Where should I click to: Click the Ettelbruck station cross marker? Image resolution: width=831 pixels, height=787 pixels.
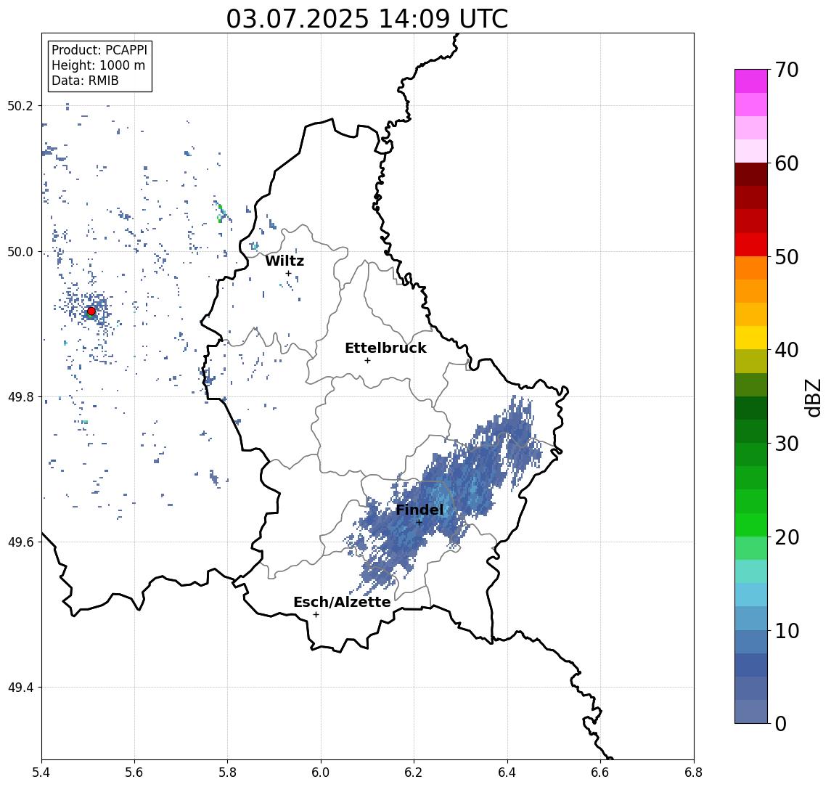coord(367,361)
